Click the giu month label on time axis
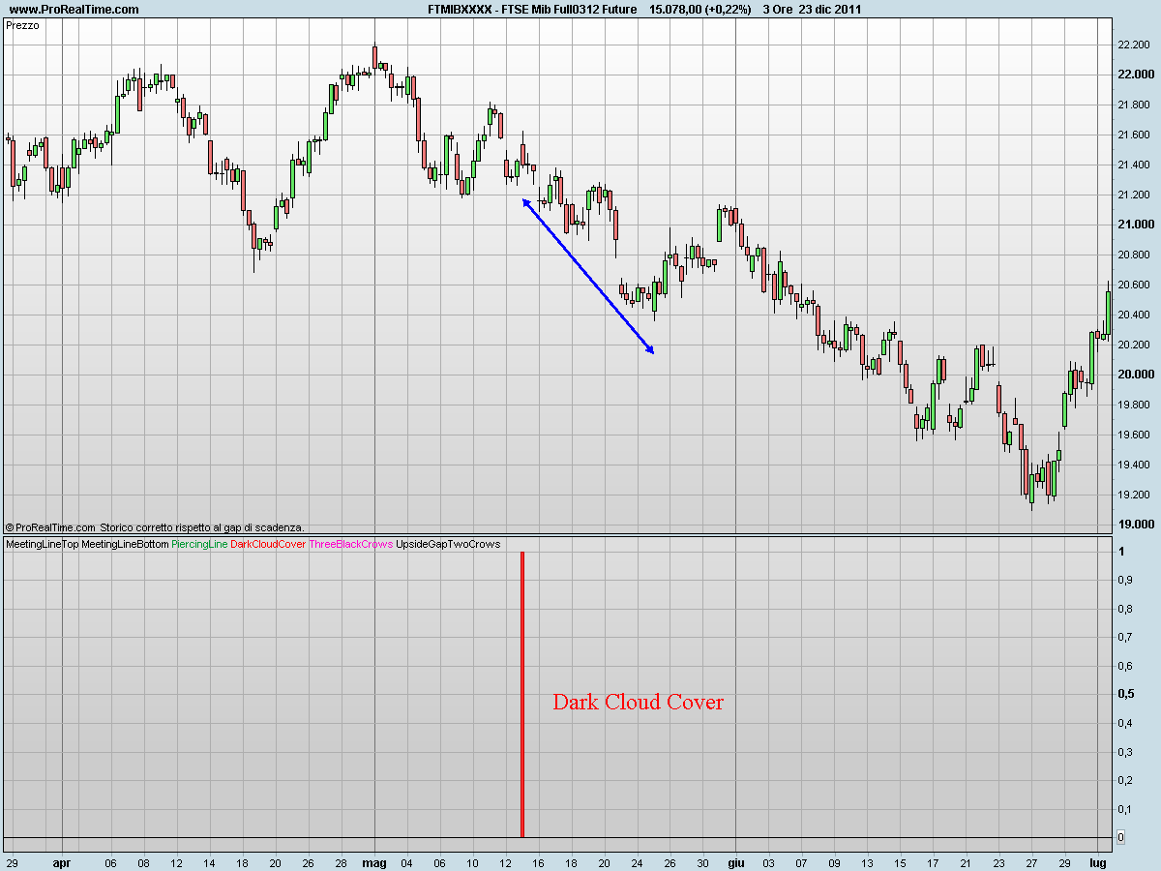 coord(736,861)
